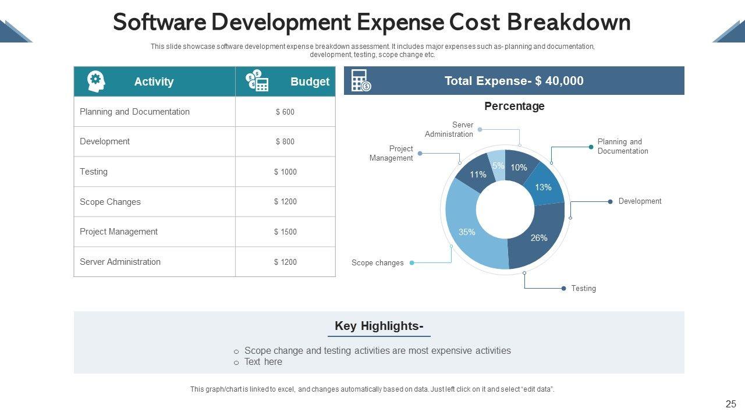
Task: Select the 11% Project Management segment
Action: coord(476,173)
